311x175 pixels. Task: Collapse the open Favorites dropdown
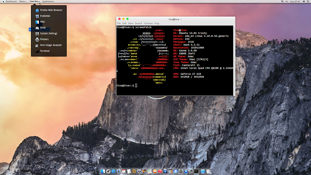click(35, 1)
